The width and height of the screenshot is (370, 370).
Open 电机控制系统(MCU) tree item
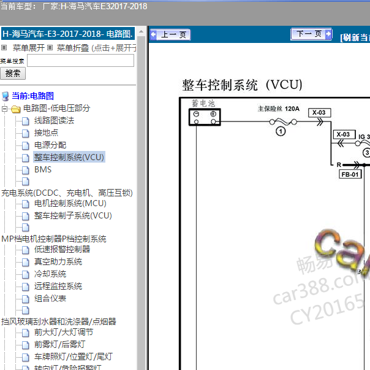pos(70,203)
